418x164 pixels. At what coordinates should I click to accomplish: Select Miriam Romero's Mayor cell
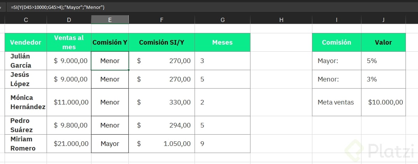click(x=110, y=143)
